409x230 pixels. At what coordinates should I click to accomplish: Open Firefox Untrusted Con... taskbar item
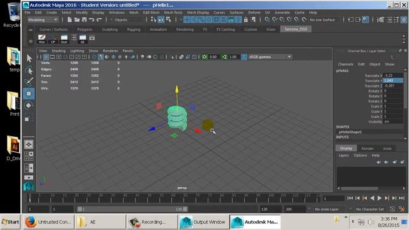point(49,222)
